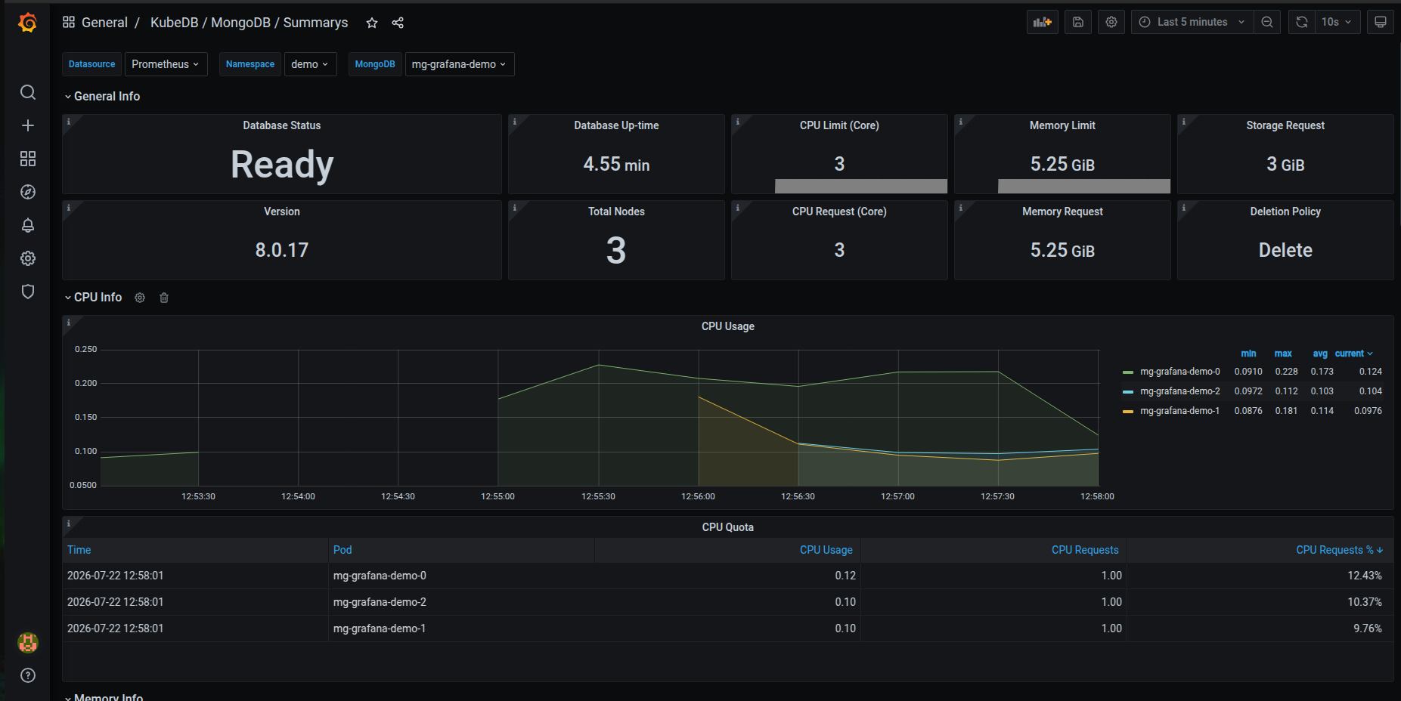
Task: Open the General dashboards grid icon in breadcrumb
Action: click(x=69, y=22)
